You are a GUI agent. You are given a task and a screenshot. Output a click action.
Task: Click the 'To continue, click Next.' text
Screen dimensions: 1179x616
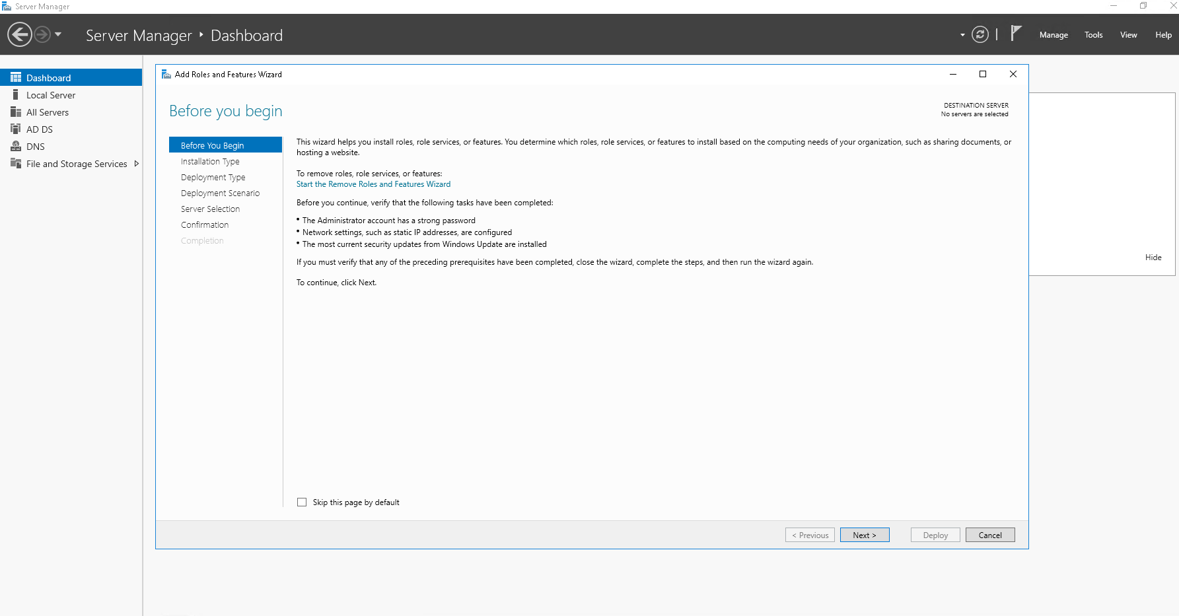(x=336, y=283)
